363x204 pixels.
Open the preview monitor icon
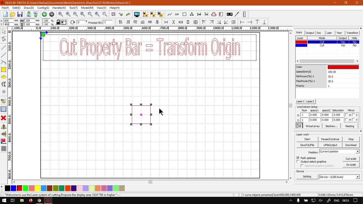coord(137,14)
